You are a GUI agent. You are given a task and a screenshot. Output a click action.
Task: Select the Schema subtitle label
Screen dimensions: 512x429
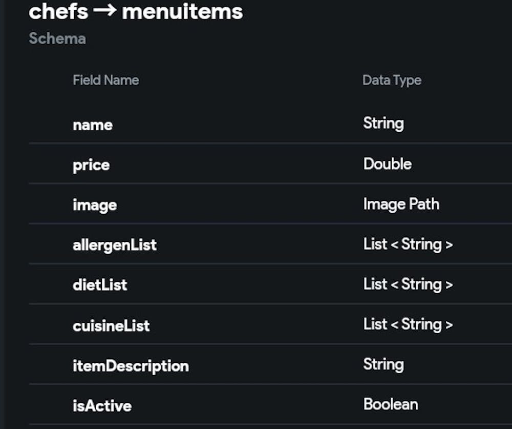pyautogui.click(x=57, y=38)
